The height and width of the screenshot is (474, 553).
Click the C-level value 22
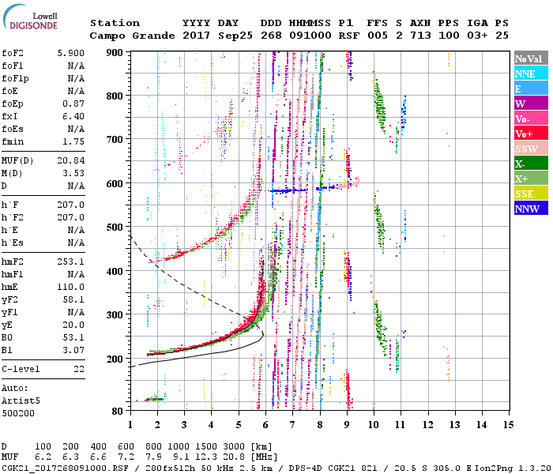point(79,369)
